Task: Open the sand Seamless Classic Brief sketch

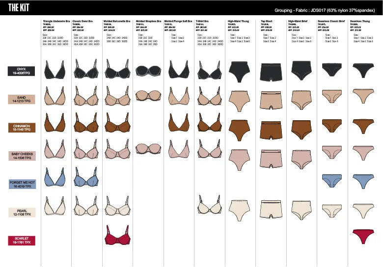Action: [x=332, y=96]
